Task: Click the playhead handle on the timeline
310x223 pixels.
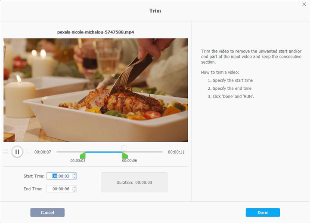Action: click(124, 148)
